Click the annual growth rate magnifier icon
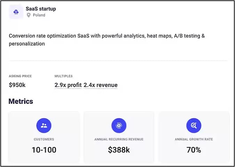Image resolution: width=235 pixels, height=167 pixels. point(194,125)
